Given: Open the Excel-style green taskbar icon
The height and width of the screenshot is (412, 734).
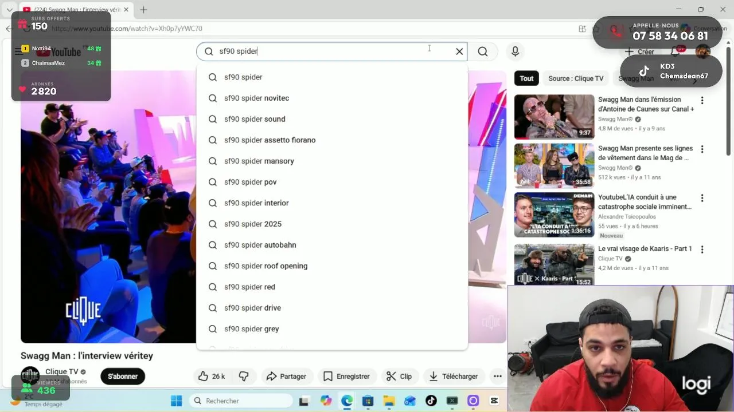Looking at the screenshot, I should [452, 401].
